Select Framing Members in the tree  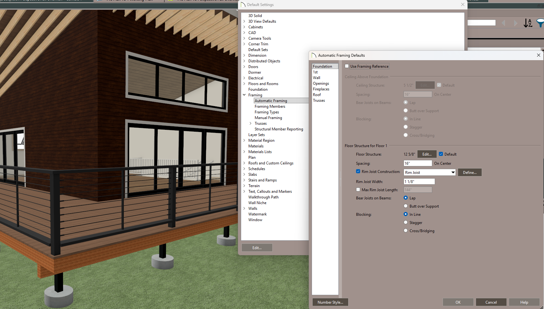pos(270,106)
